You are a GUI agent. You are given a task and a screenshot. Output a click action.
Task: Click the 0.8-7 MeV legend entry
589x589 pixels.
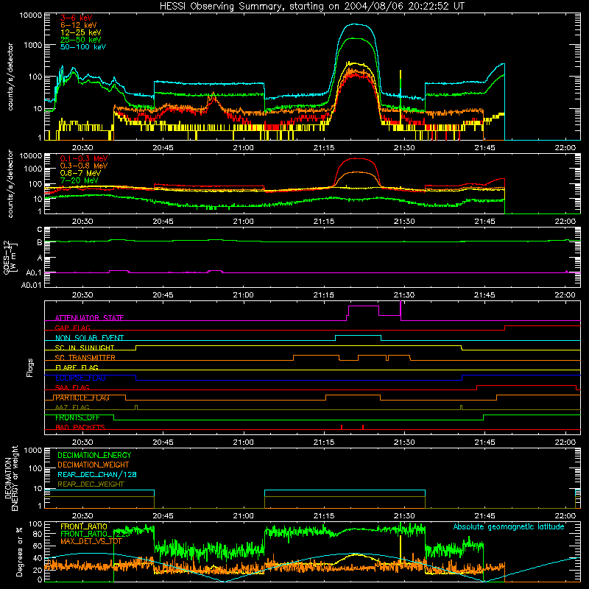click(80, 173)
